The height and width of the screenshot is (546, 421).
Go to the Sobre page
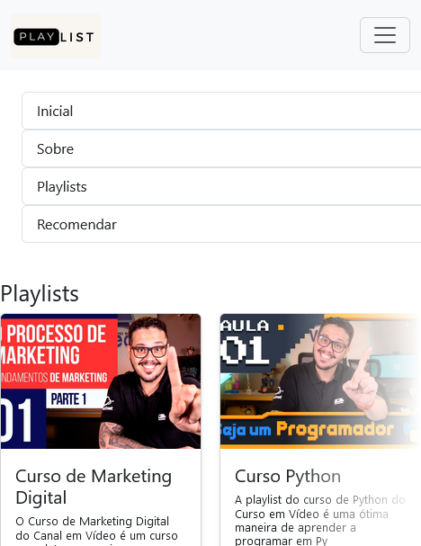[x=221, y=148]
